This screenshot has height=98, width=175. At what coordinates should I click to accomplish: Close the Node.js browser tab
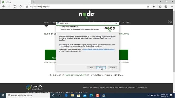click(30, 2)
